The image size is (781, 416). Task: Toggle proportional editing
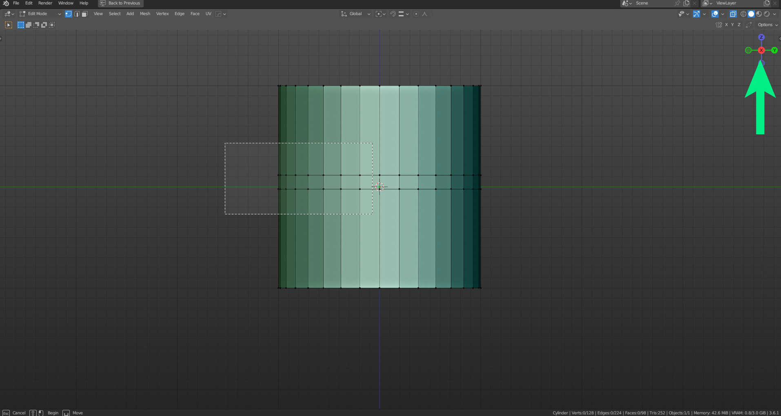(416, 14)
